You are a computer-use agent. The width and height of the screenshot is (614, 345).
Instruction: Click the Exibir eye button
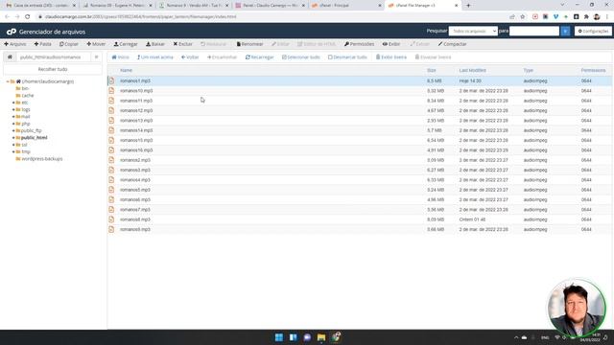391,44
